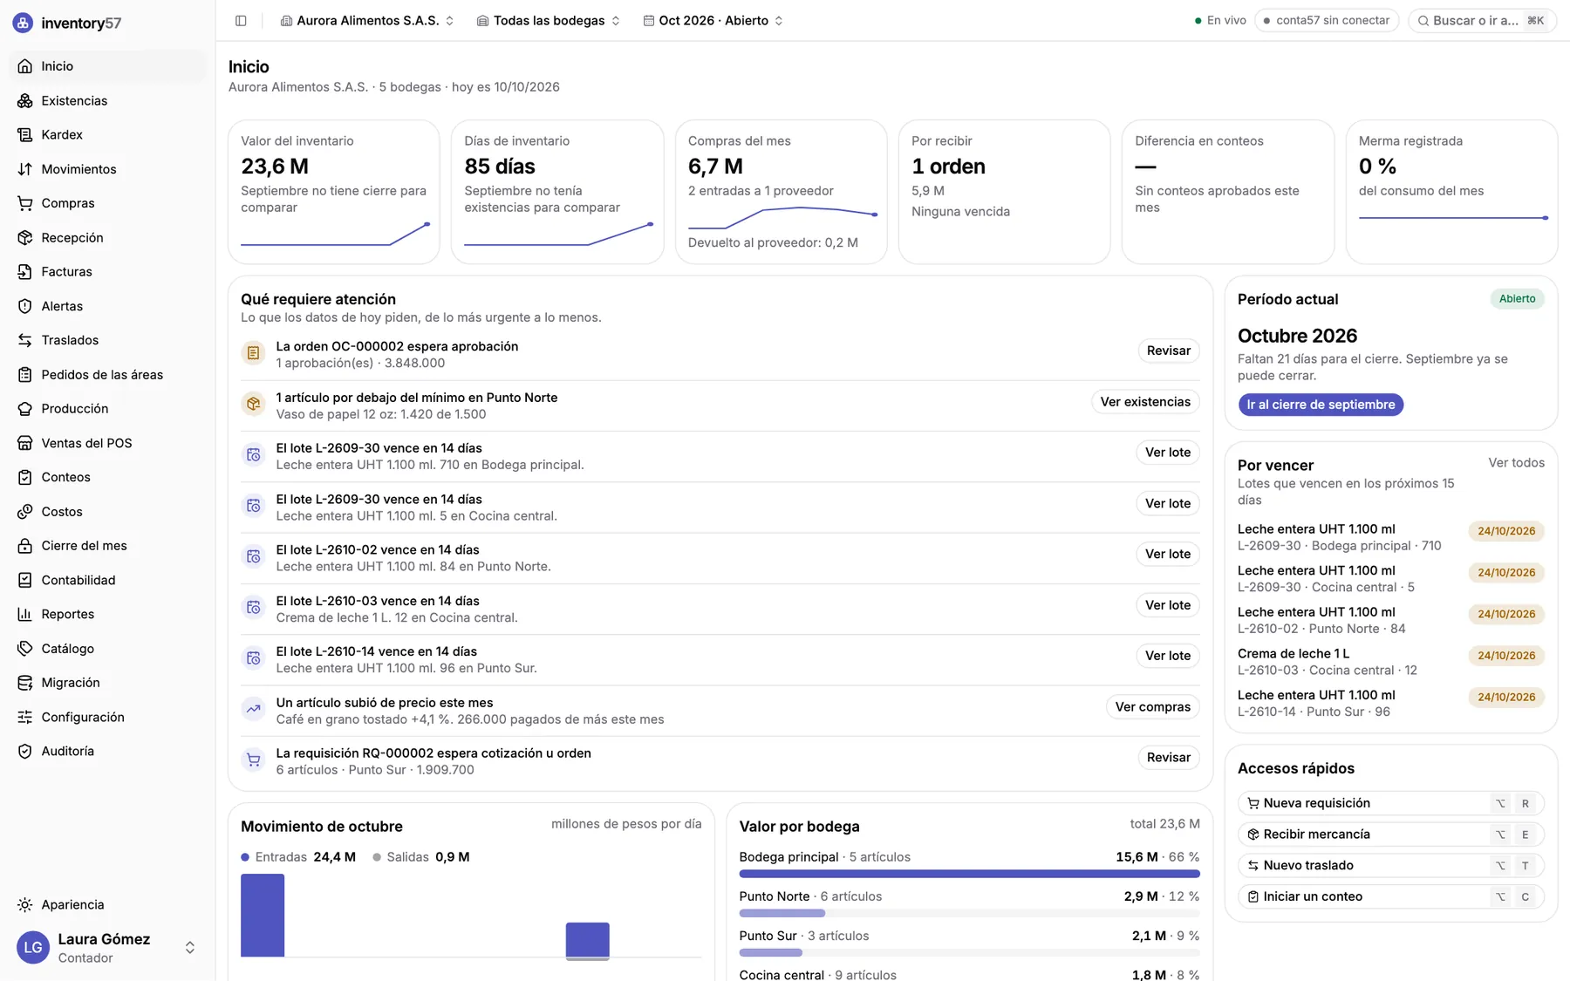
Task: Click Bodega principal value bar
Action: 969,874
